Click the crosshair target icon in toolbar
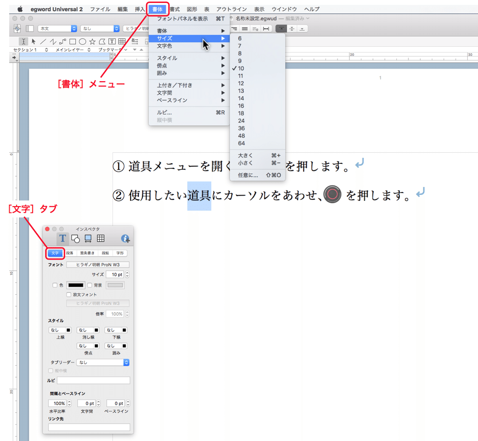 (x=17, y=29)
